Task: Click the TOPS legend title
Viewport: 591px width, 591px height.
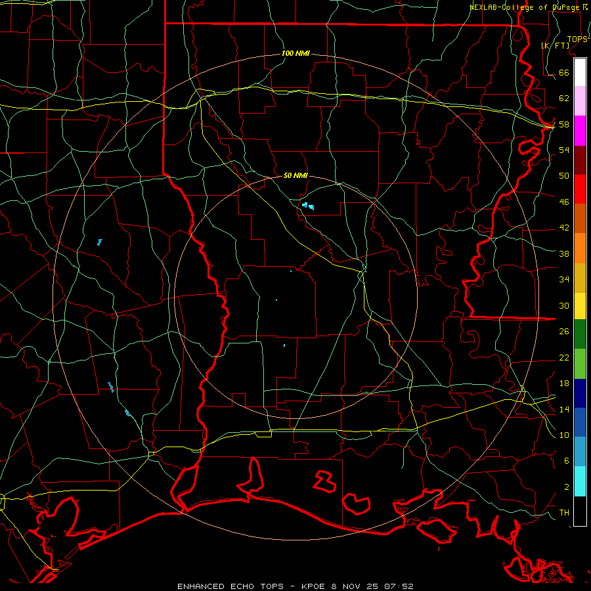Action: (x=577, y=39)
